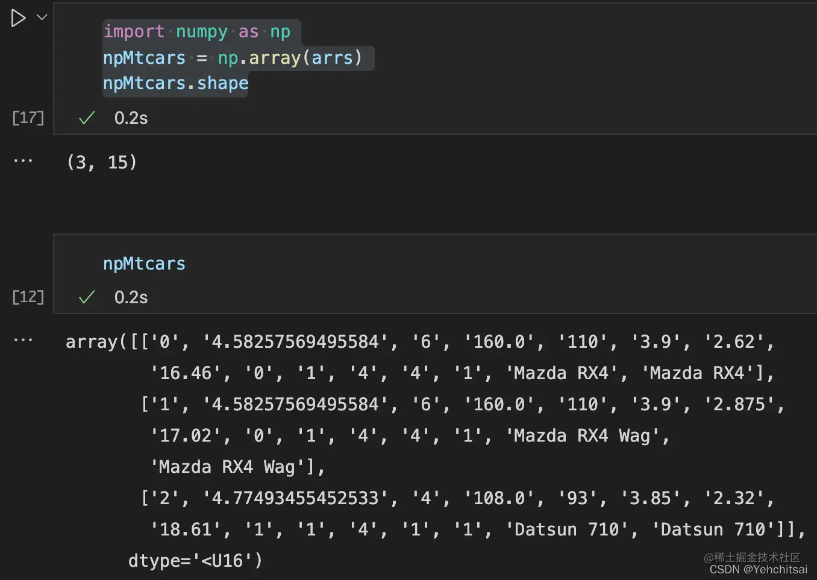Click the 'npMtcars.shape' code line
817x580 pixels.
175,83
